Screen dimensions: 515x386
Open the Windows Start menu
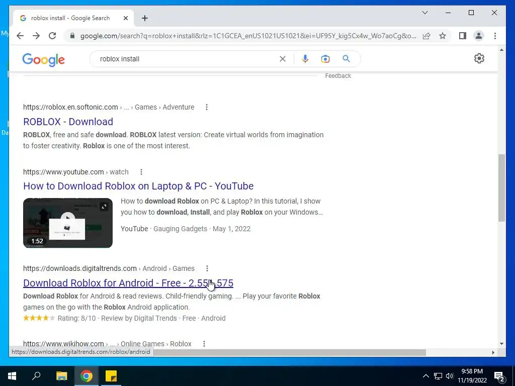[x=12, y=376]
